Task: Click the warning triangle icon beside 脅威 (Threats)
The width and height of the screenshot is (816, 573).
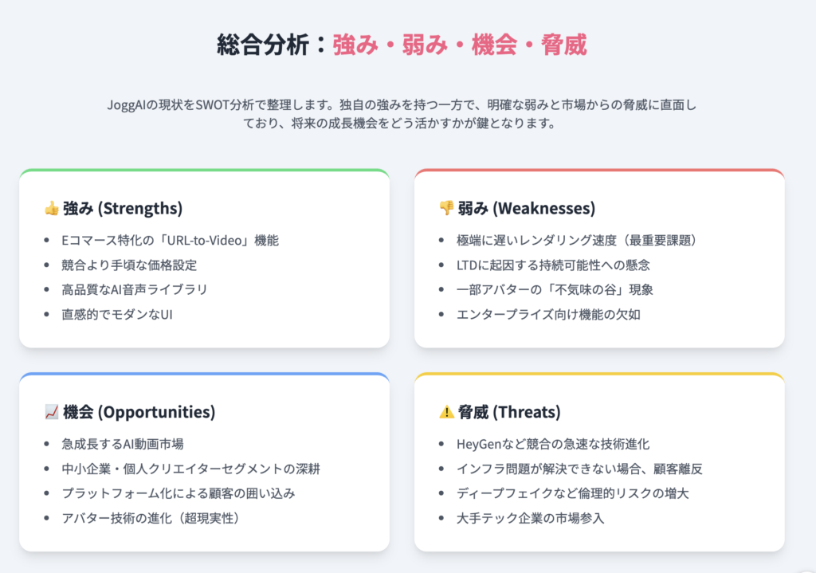Action: [x=446, y=412]
